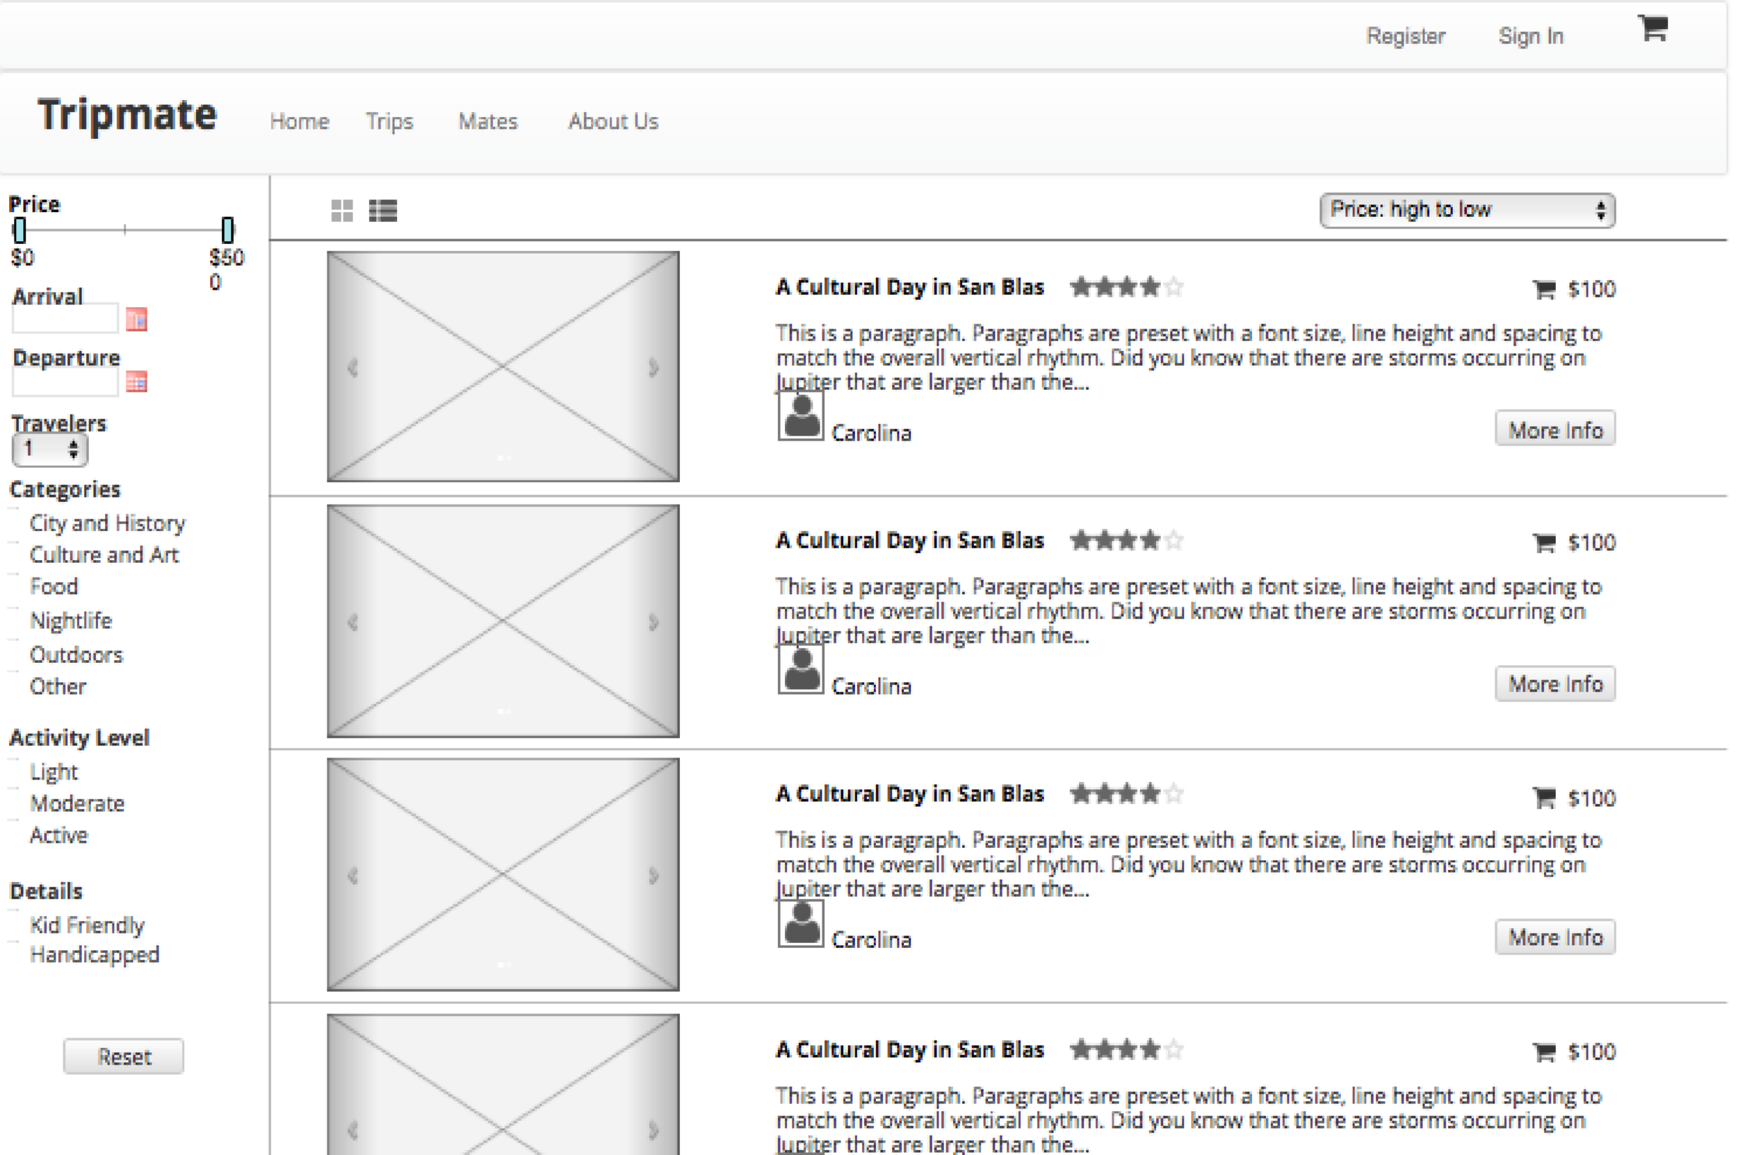The image size is (1738, 1155).
Task: Switch to list view layout
Action: point(383,211)
